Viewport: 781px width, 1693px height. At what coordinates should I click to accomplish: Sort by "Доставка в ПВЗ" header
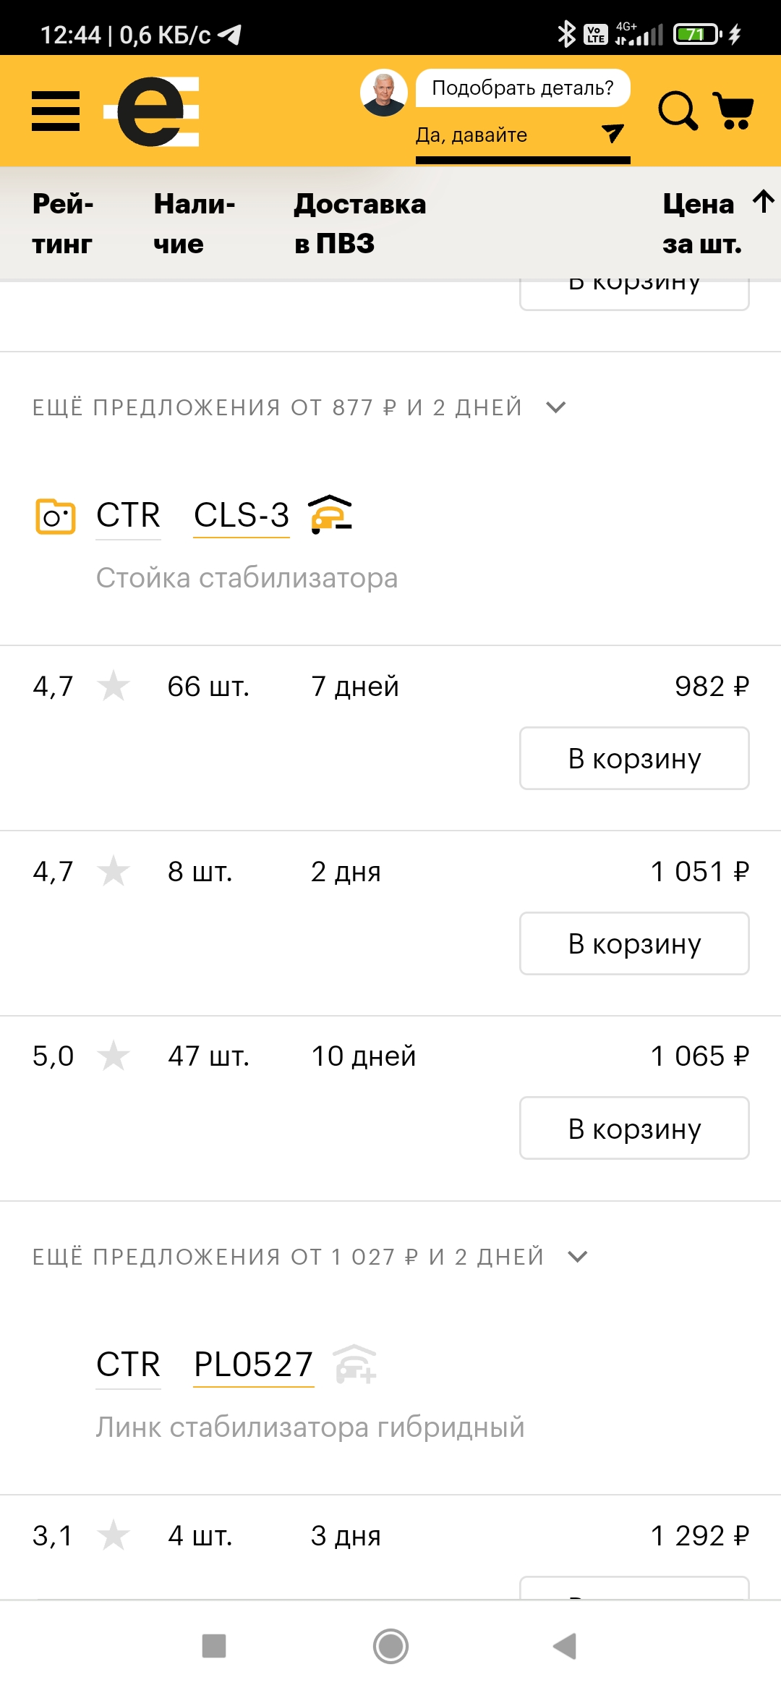[359, 224]
